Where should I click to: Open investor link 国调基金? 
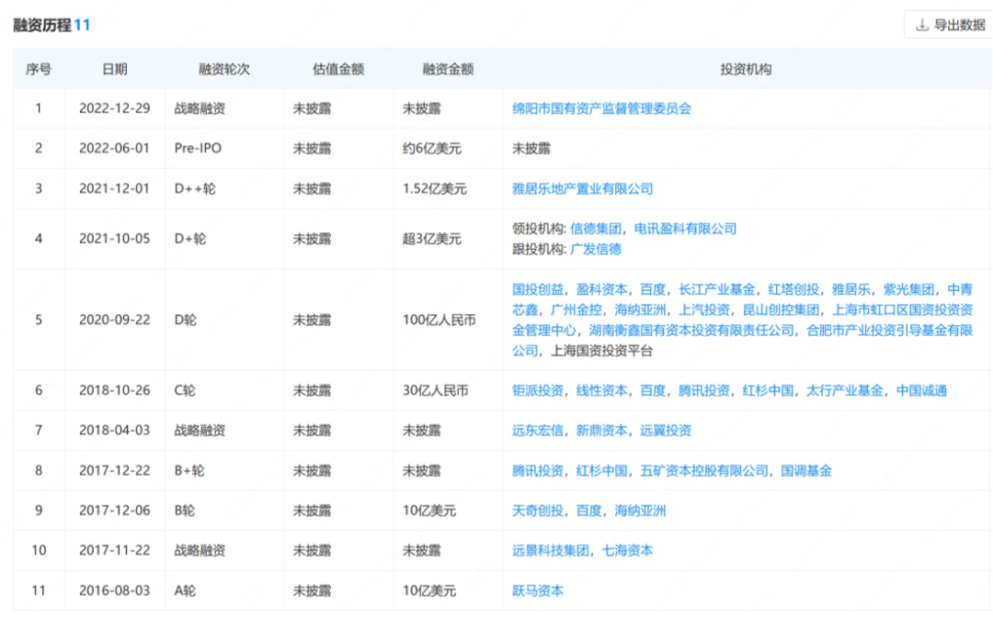(806, 470)
